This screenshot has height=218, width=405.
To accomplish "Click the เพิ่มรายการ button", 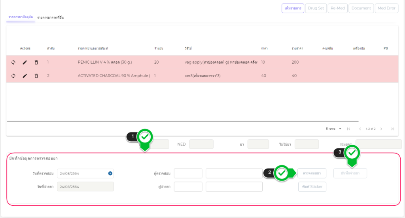I will coord(293,8).
